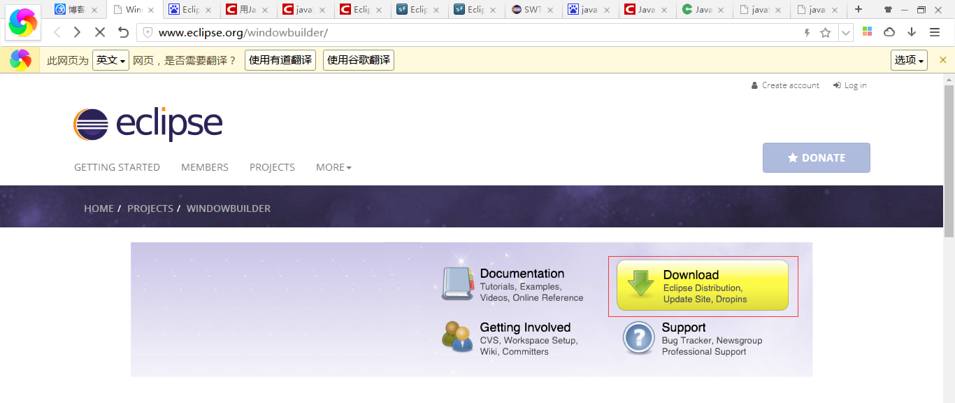Open the Getting Involved heading link
955x403 pixels.
point(525,327)
